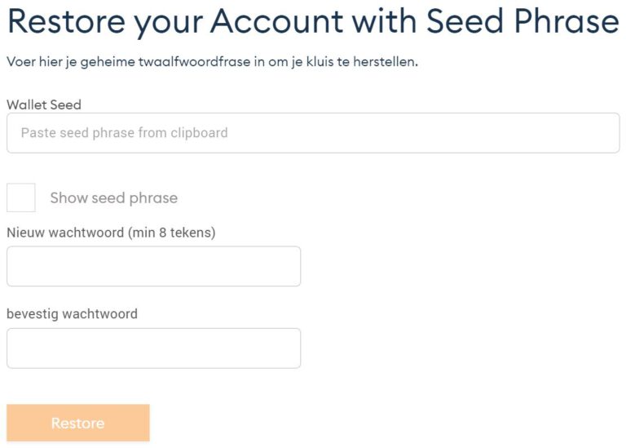626x448 pixels.
Task: Click the Wallet Seed input field
Action: (x=313, y=133)
